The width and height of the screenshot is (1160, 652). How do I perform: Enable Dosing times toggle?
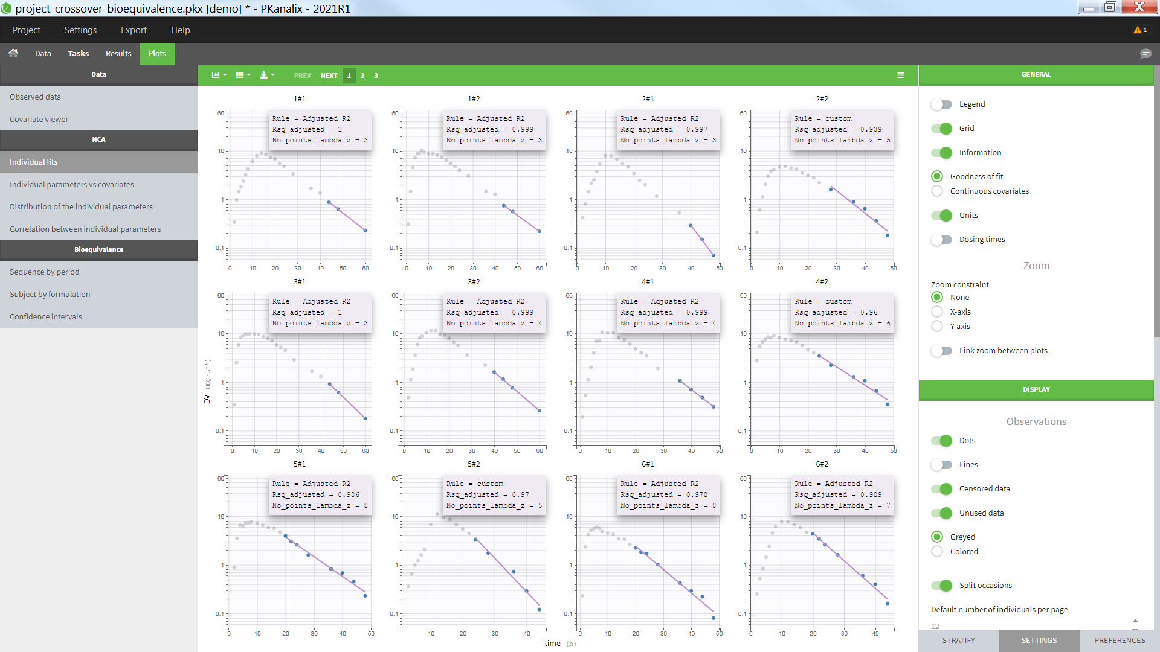(x=941, y=240)
